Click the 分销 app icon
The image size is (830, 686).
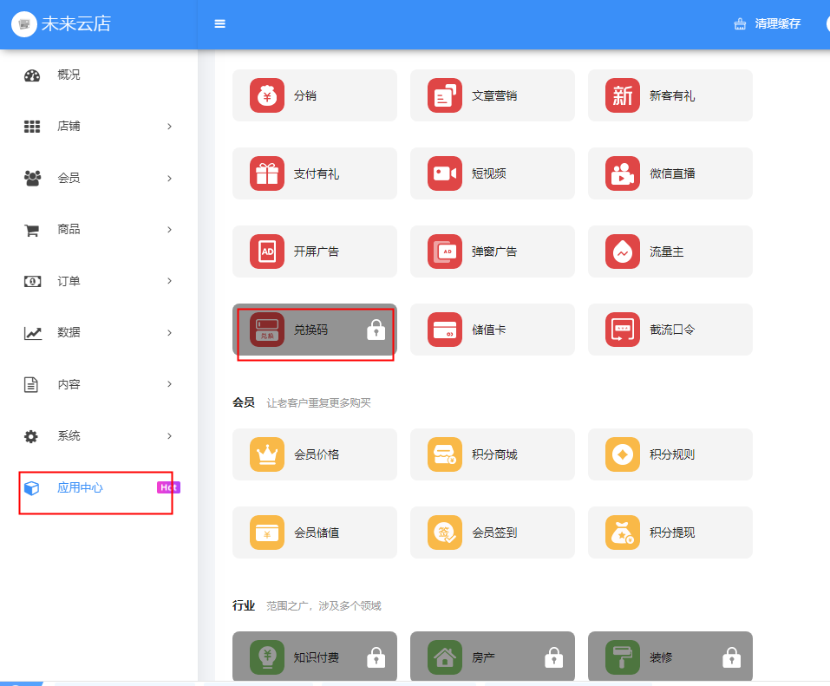(x=267, y=95)
